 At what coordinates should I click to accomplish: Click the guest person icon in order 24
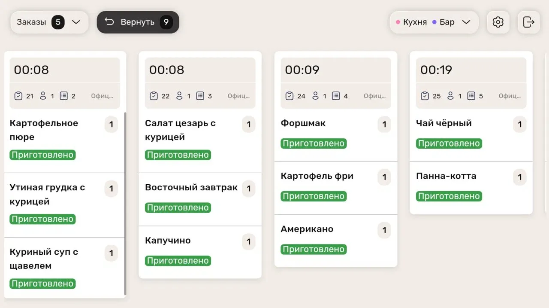[x=315, y=96]
